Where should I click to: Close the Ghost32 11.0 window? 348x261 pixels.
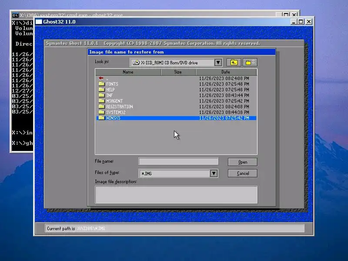pos(309,22)
